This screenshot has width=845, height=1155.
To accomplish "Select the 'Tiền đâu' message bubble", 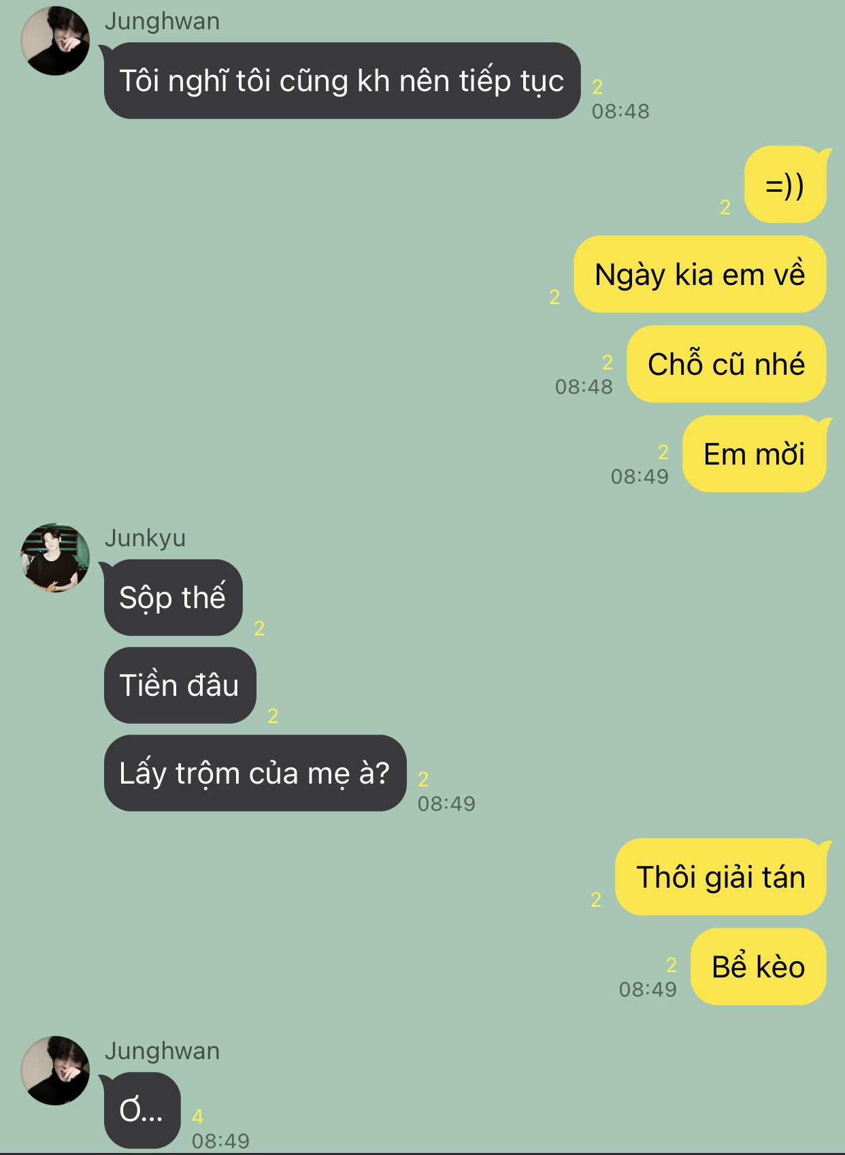I will coord(180,685).
